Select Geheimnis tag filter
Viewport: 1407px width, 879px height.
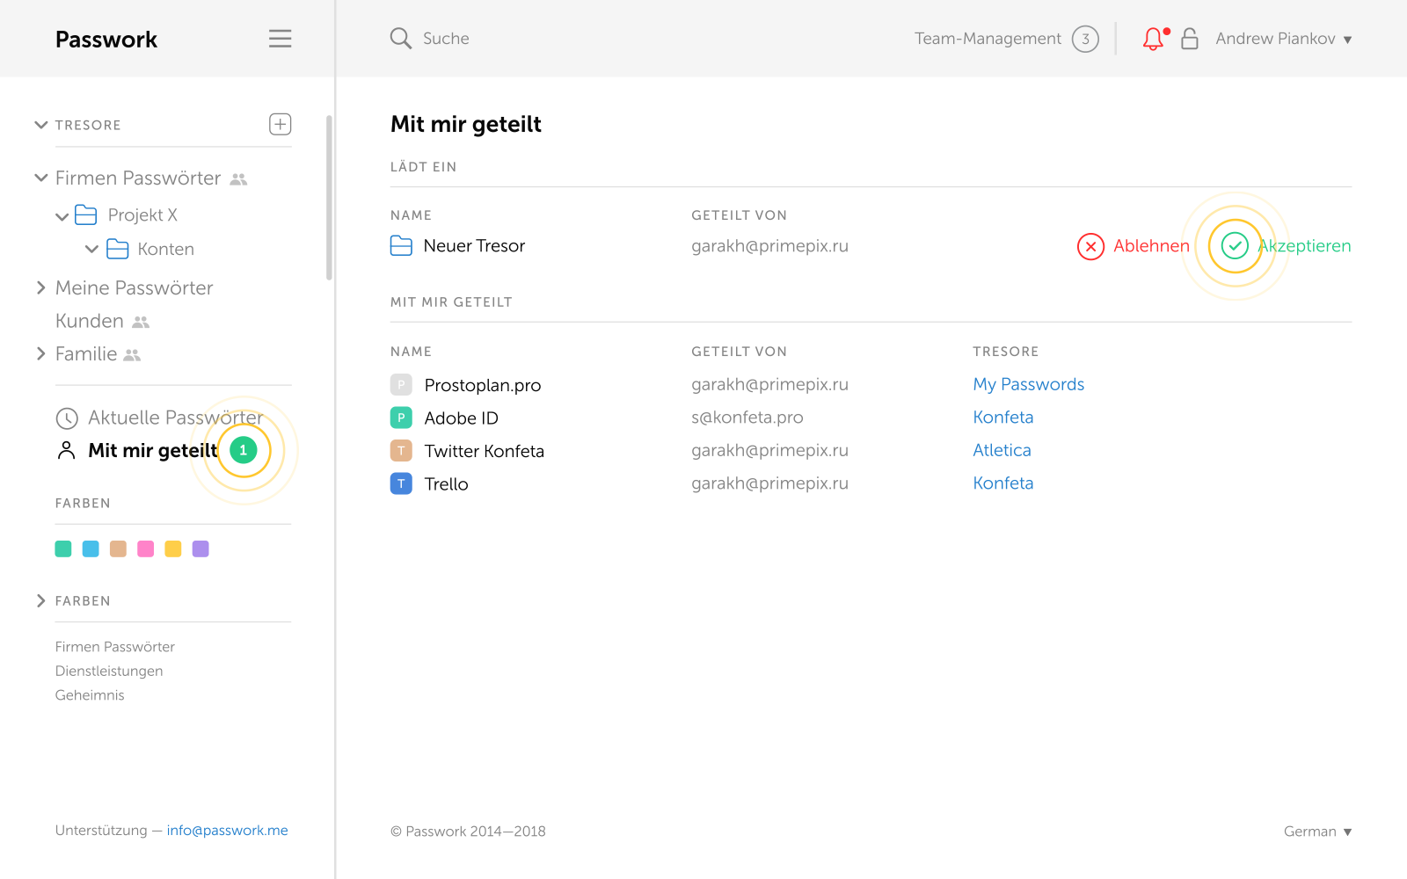pos(90,695)
